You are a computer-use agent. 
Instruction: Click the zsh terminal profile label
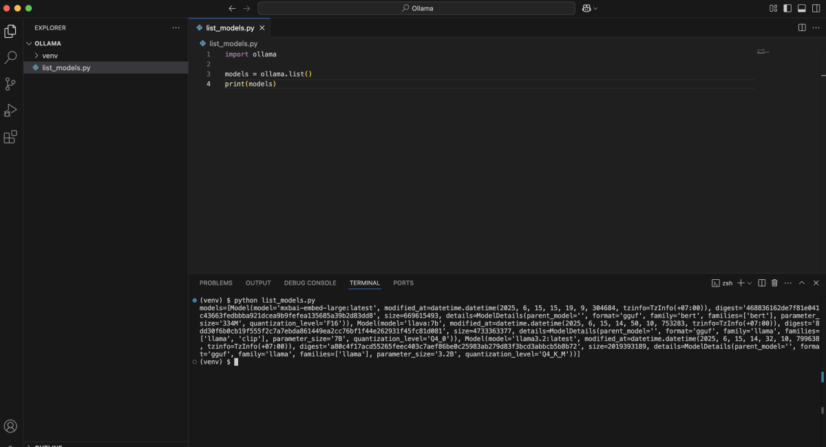click(x=722, y=283)
